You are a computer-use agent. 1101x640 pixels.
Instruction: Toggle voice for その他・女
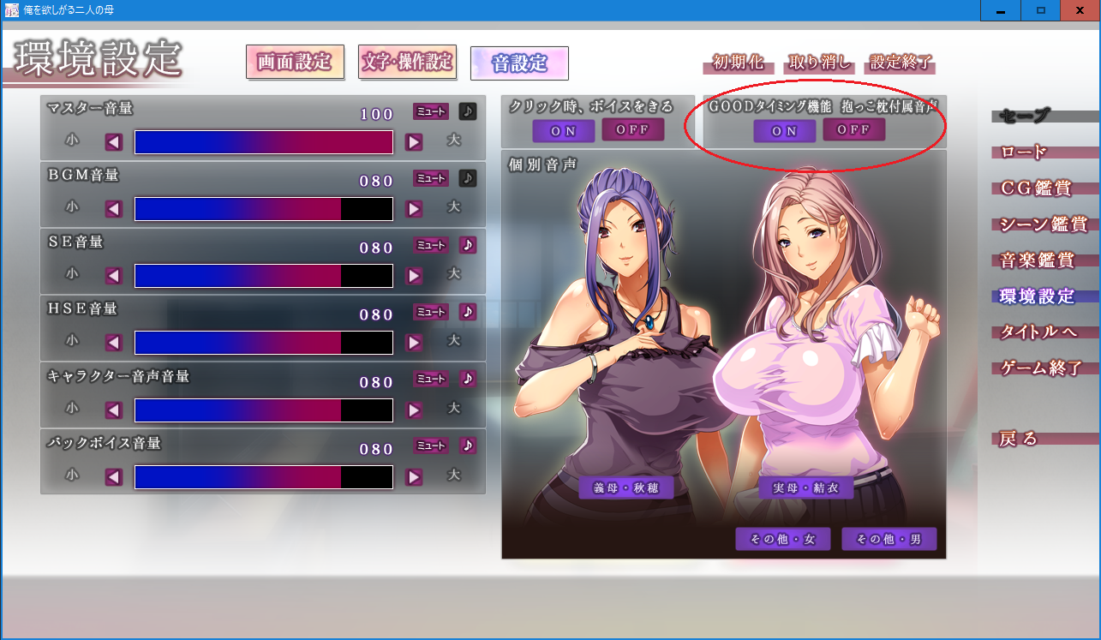point(782,539)
